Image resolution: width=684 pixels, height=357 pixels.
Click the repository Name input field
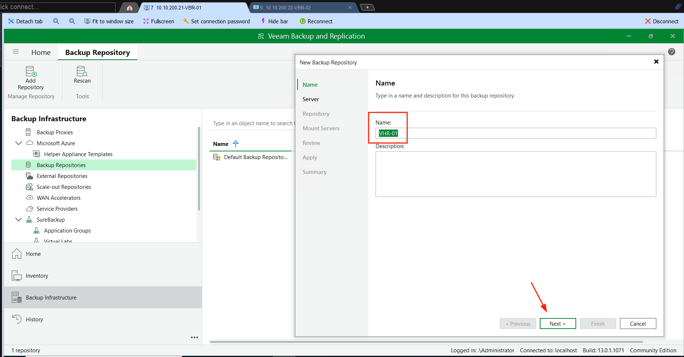pyautogui.click(x=516, y=133)
